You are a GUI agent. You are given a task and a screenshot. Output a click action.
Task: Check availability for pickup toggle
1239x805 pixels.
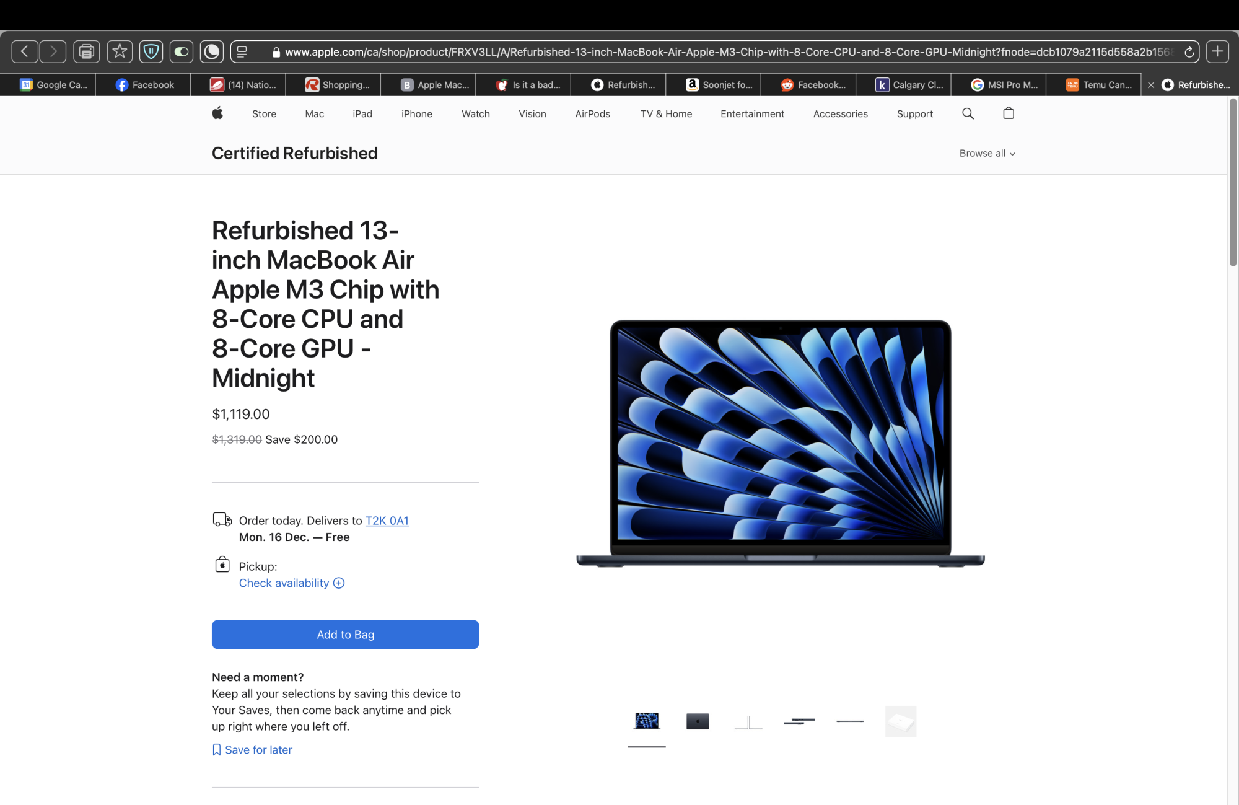(x=291, y=583)
